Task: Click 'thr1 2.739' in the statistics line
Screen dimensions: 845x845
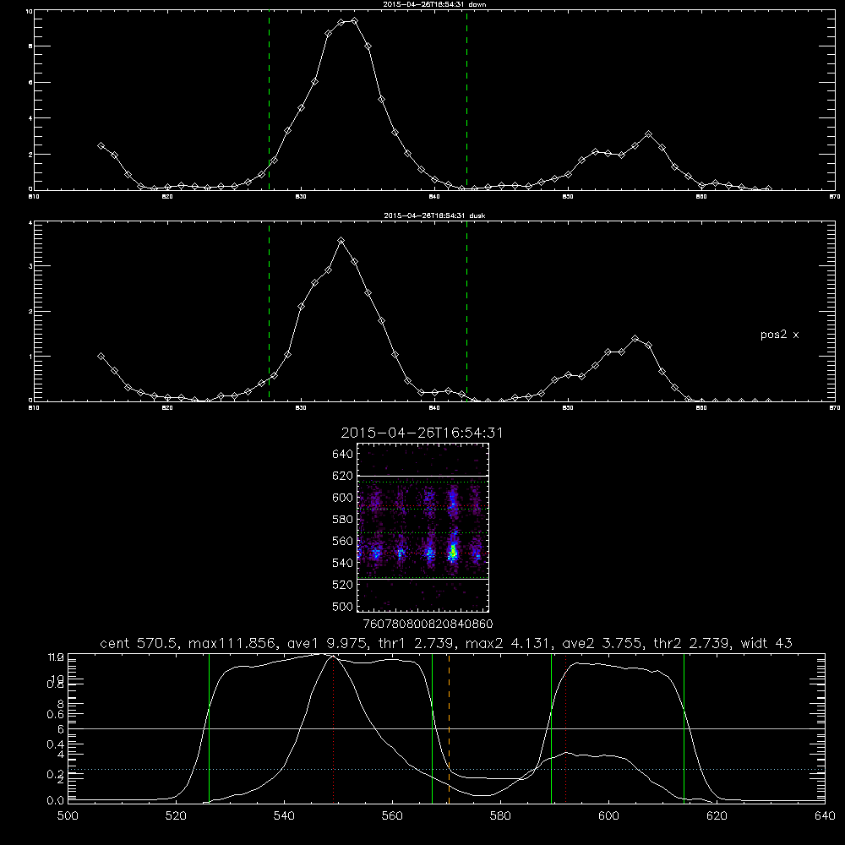Action: click(x=417, y=643)
